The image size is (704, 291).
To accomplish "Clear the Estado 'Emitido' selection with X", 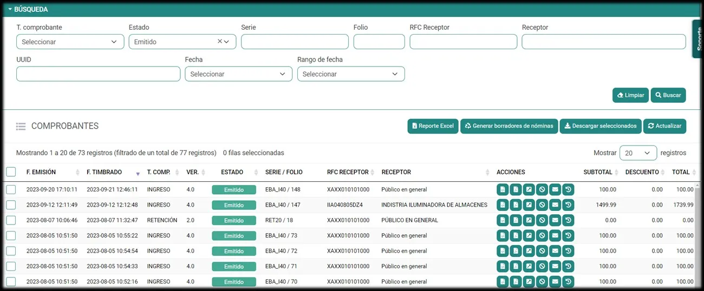I will 219,42.
